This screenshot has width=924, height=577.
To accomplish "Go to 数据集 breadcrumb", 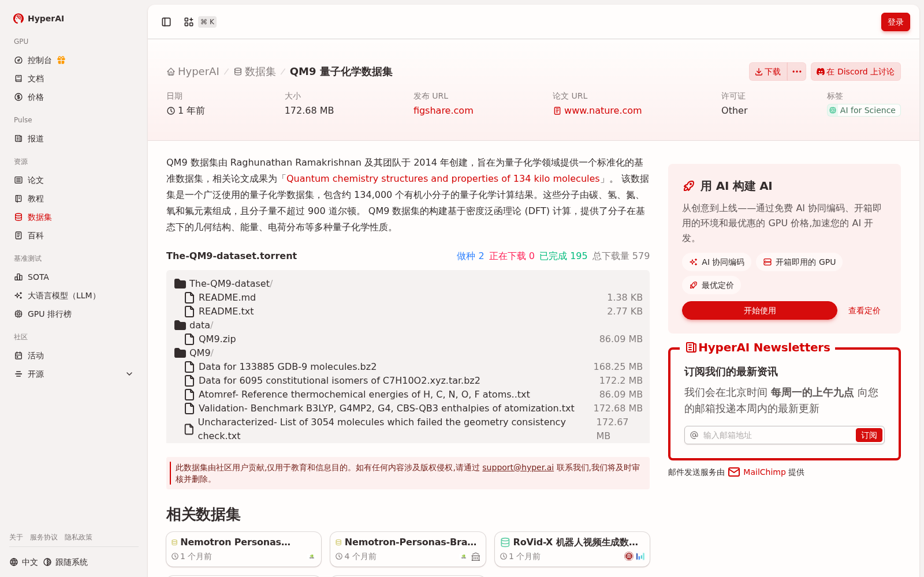I will click(255, 72).
